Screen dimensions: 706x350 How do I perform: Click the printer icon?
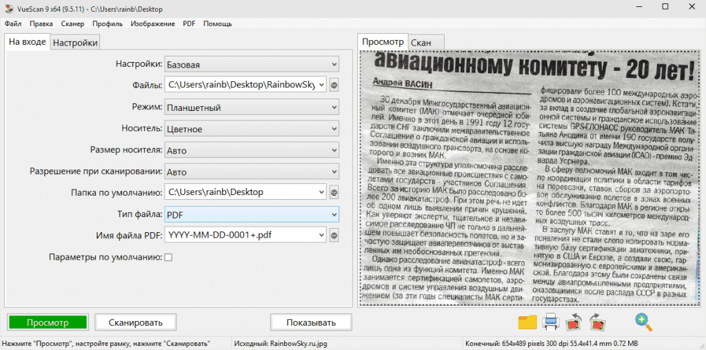[x=551, y=322]
